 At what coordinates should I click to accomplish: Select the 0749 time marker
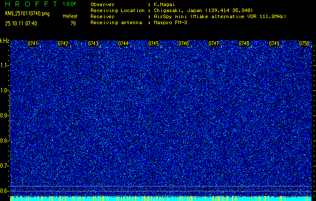pyautogui.click(x=274, y=44)
